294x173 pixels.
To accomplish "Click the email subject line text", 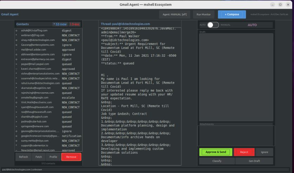I will coord(138,48).
